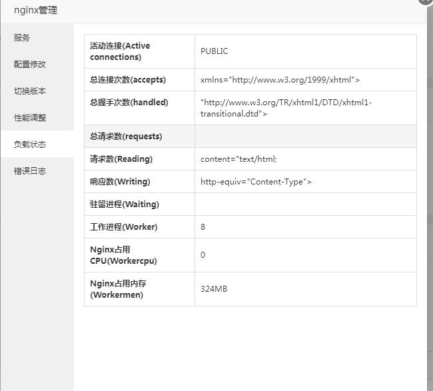Viewport: 433px width, 391px height.
Task: Click the 工作进程(Worker) label
Action: click(124, 227)
